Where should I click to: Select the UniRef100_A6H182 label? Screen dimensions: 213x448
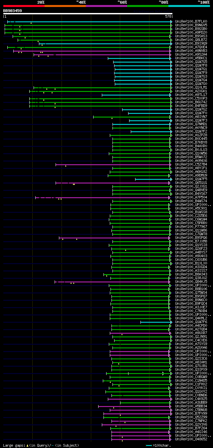[191, 172]
